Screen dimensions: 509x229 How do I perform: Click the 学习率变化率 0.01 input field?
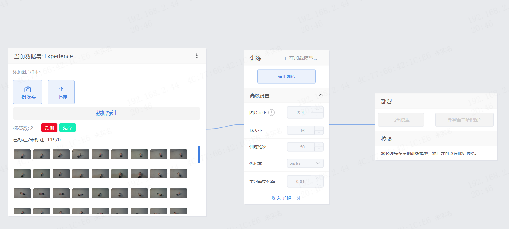299,181
